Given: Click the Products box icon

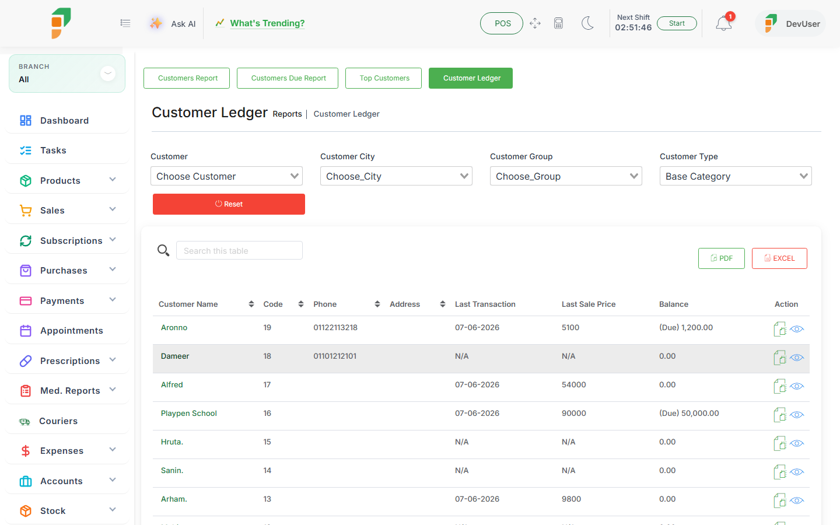Looking at the screenshot, I should point(26,181).
